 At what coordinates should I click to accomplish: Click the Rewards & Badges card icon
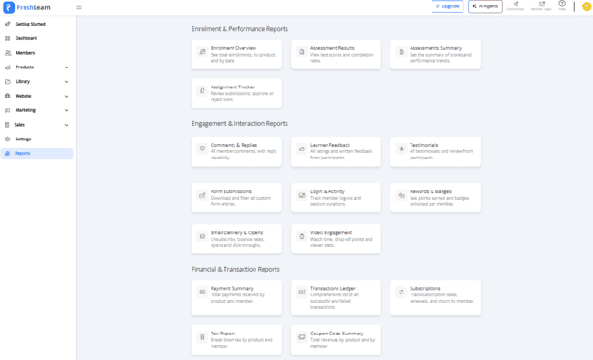(401, 195)
